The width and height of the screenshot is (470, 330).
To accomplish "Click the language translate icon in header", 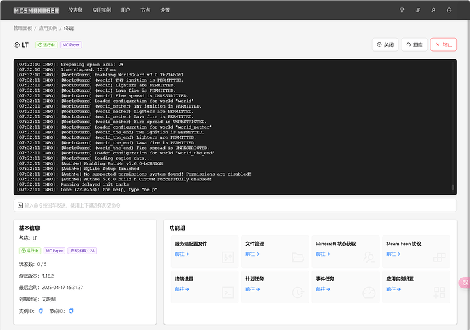I will (418, 10).
